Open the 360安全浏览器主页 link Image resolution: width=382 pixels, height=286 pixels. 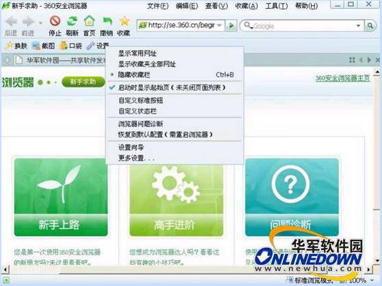[x=342, y=78]
